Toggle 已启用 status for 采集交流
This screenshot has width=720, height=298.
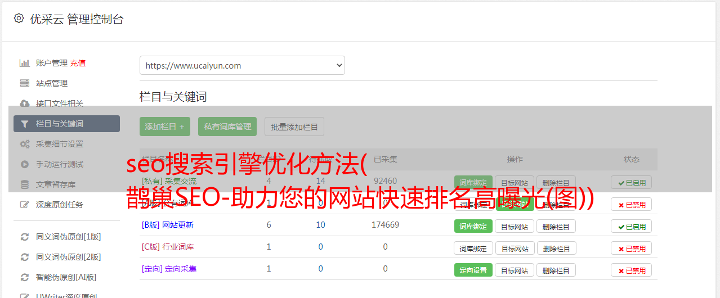pos(632,182)
